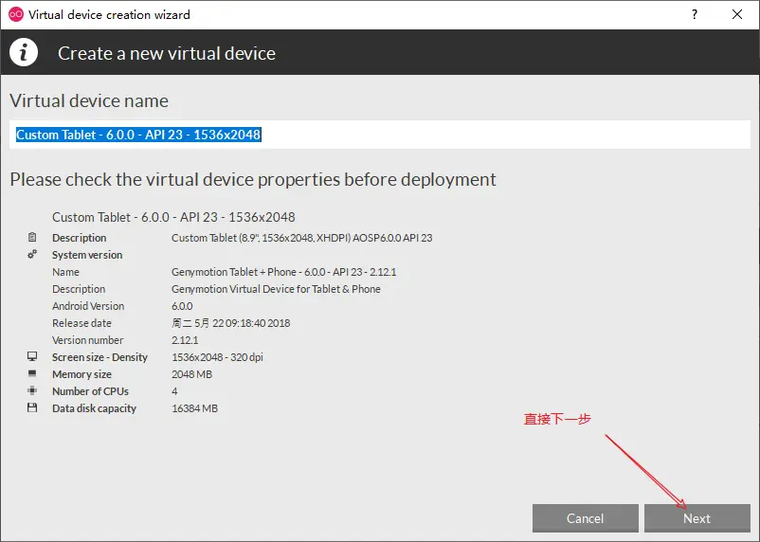Click the 'Data disk capacity' label
The image size is (760, 542).
click(x=95, y=408)
